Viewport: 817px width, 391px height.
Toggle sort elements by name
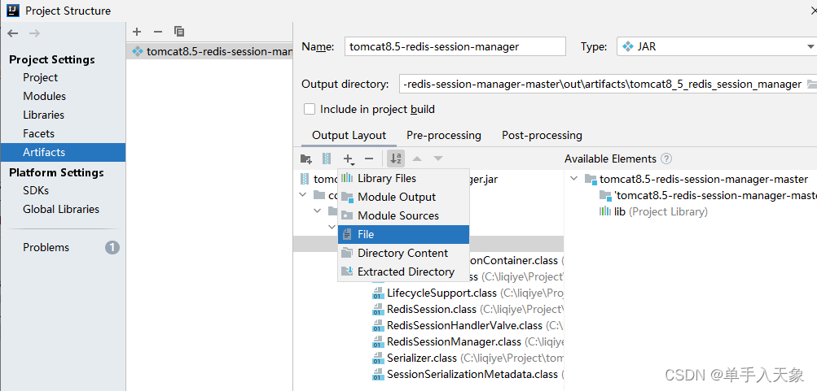click(x=396, y=159)
